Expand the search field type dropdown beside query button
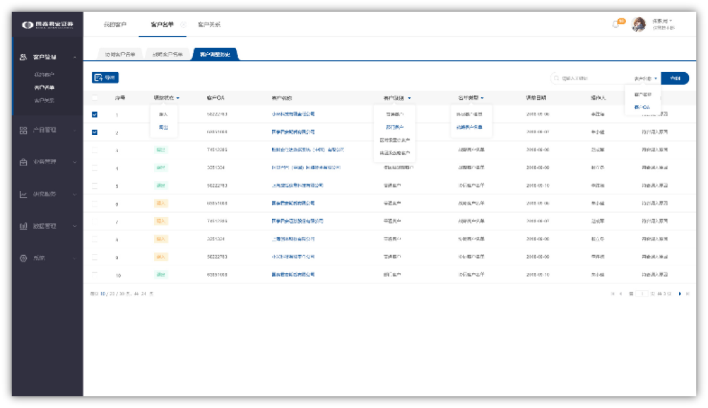This screenshot has width=708, height=408. 646,79
